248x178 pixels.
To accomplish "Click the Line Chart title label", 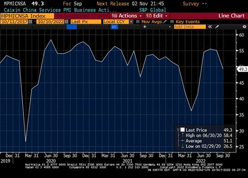I will tap(231, 16).
